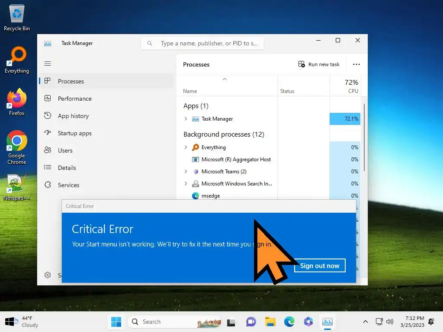Maximize the Task Manager window
Image resolution: width=443 pixels, height=332 pixels.
[337, 40]
